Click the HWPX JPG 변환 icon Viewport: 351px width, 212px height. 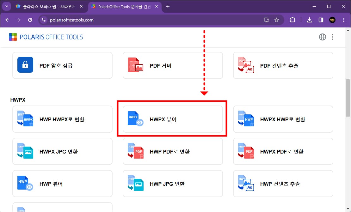click(25, 151)
